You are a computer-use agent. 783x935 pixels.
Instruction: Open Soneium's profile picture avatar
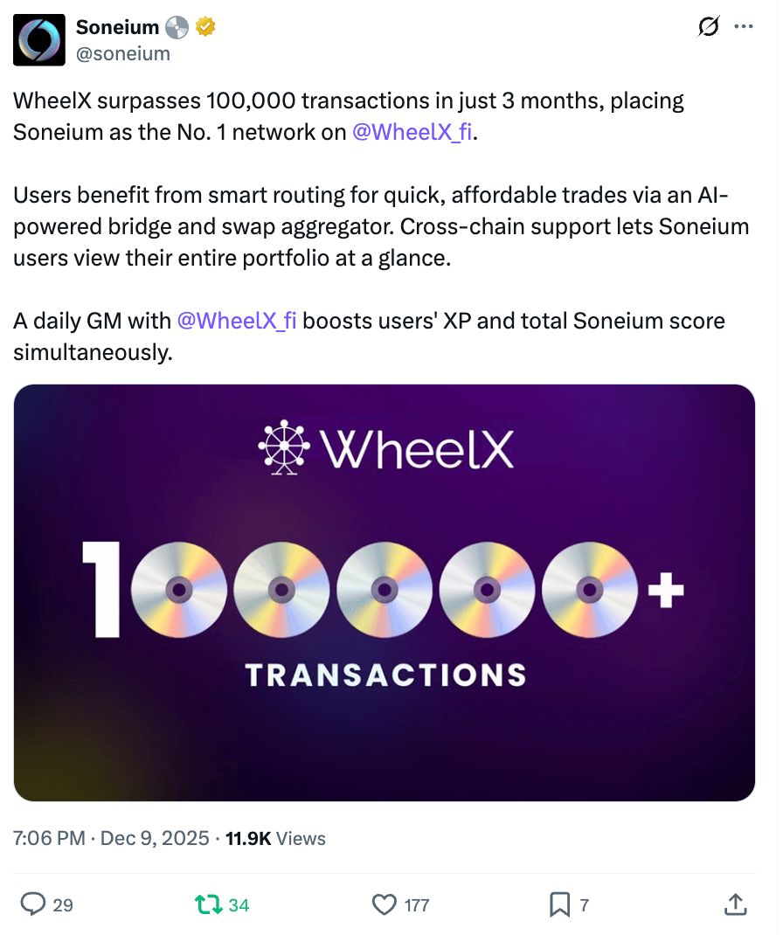point(39,40)
